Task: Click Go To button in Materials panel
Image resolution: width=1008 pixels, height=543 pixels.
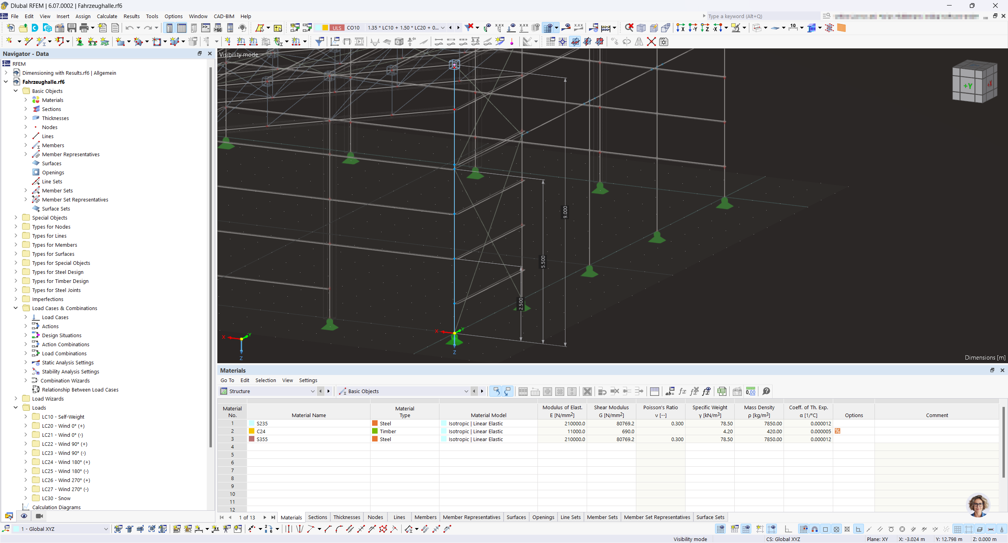Action: [228, 380]
